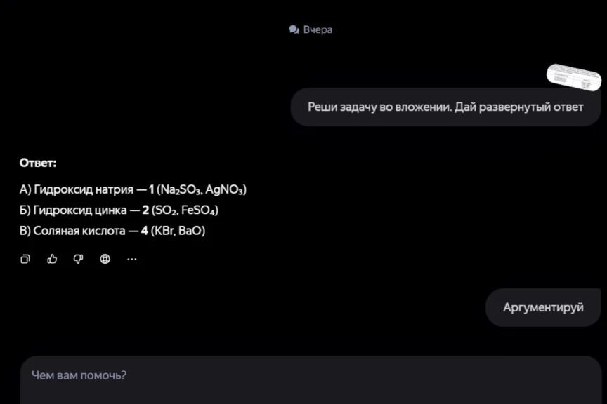The width and height of the screenshot is (607, 404).
Task: Click the Вчера date label
Action: 318,29
